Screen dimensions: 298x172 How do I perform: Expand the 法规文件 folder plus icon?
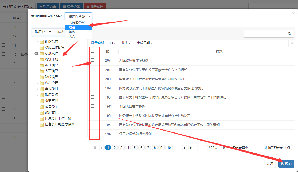(36, 53)
